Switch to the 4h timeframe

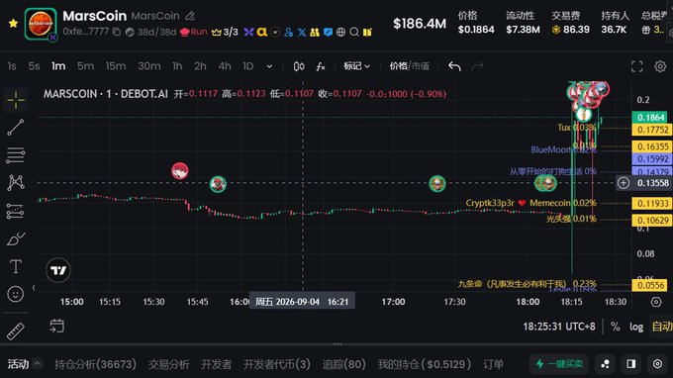[x=225, y=66]
